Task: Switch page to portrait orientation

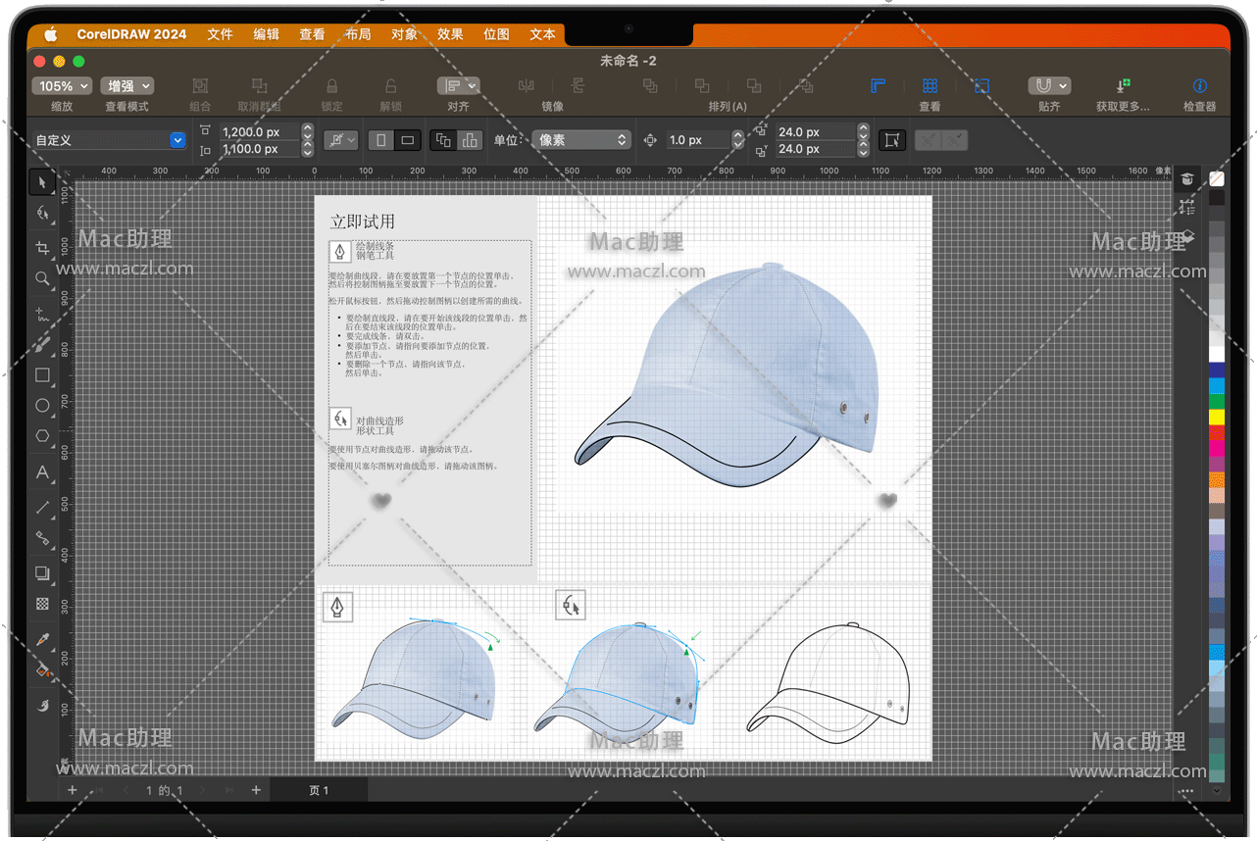Action: [x=381, y=140]
